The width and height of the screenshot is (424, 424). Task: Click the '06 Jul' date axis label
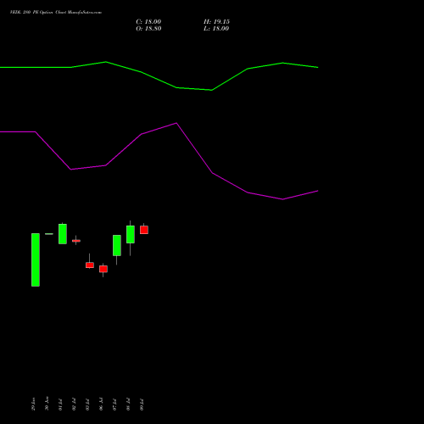point(101,404)
